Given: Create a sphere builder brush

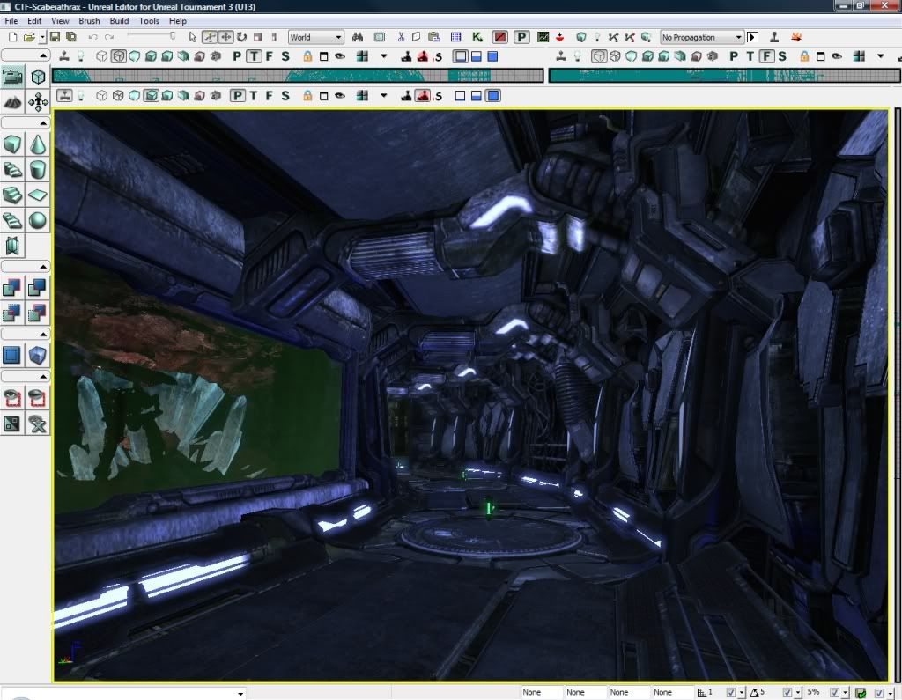Looking at the screenshot, I should click(x=38, y=220).
